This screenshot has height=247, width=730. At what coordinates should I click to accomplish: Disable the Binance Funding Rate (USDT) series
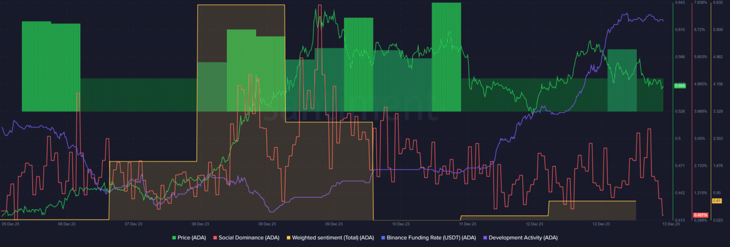431,237
